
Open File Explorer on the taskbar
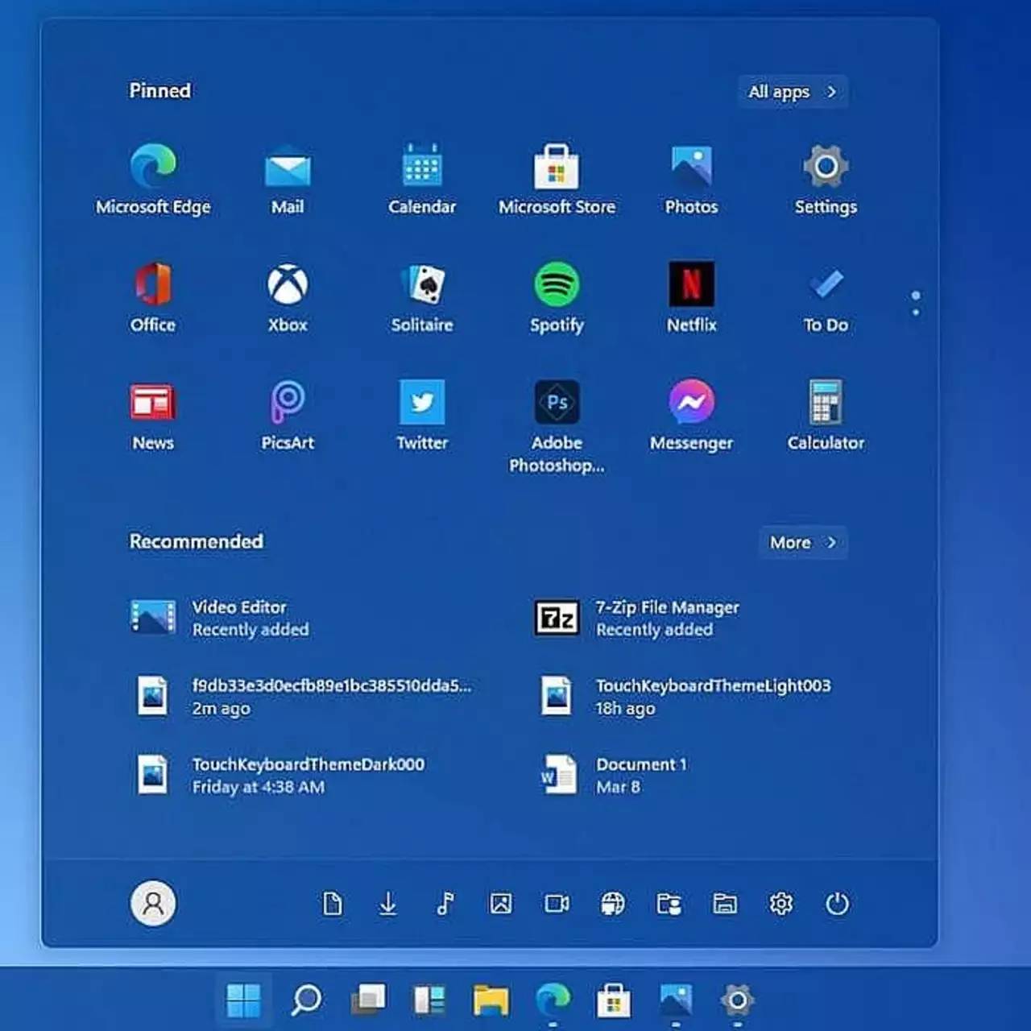(x=491, y=1000)
